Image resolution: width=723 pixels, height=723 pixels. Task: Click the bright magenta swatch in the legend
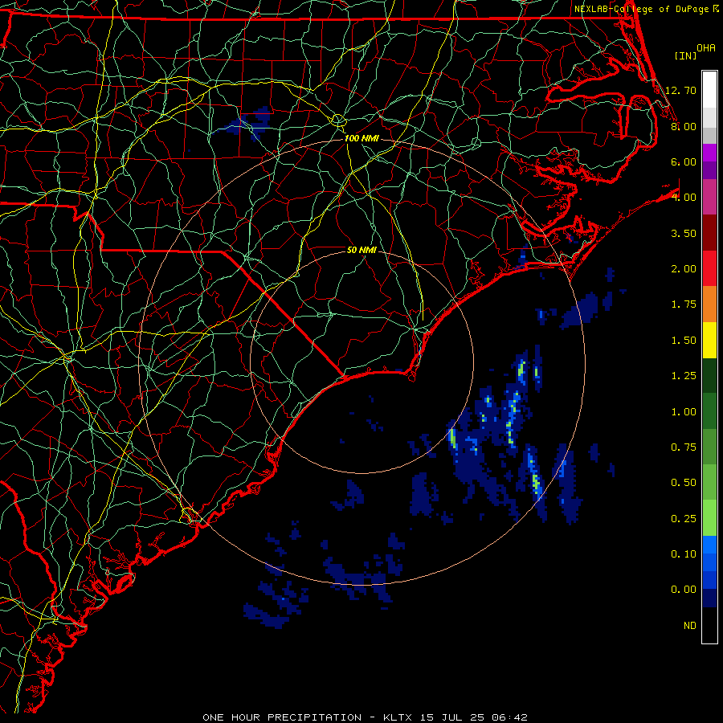coord(709,153)
